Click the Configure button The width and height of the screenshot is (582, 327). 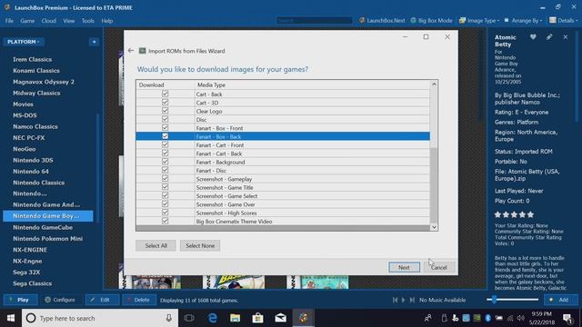point(60,300)
